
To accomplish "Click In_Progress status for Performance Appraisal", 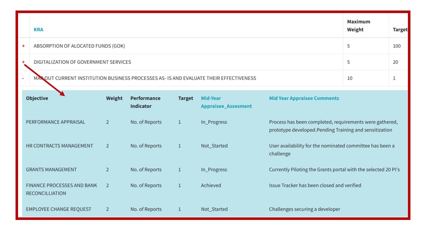I will tap(214, 122).
